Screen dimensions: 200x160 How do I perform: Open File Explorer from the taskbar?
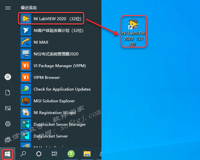[87, 153]
